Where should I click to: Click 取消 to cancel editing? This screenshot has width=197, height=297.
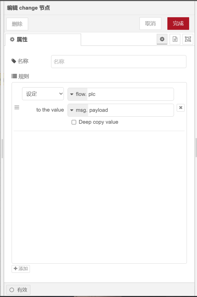click(150, 23)
